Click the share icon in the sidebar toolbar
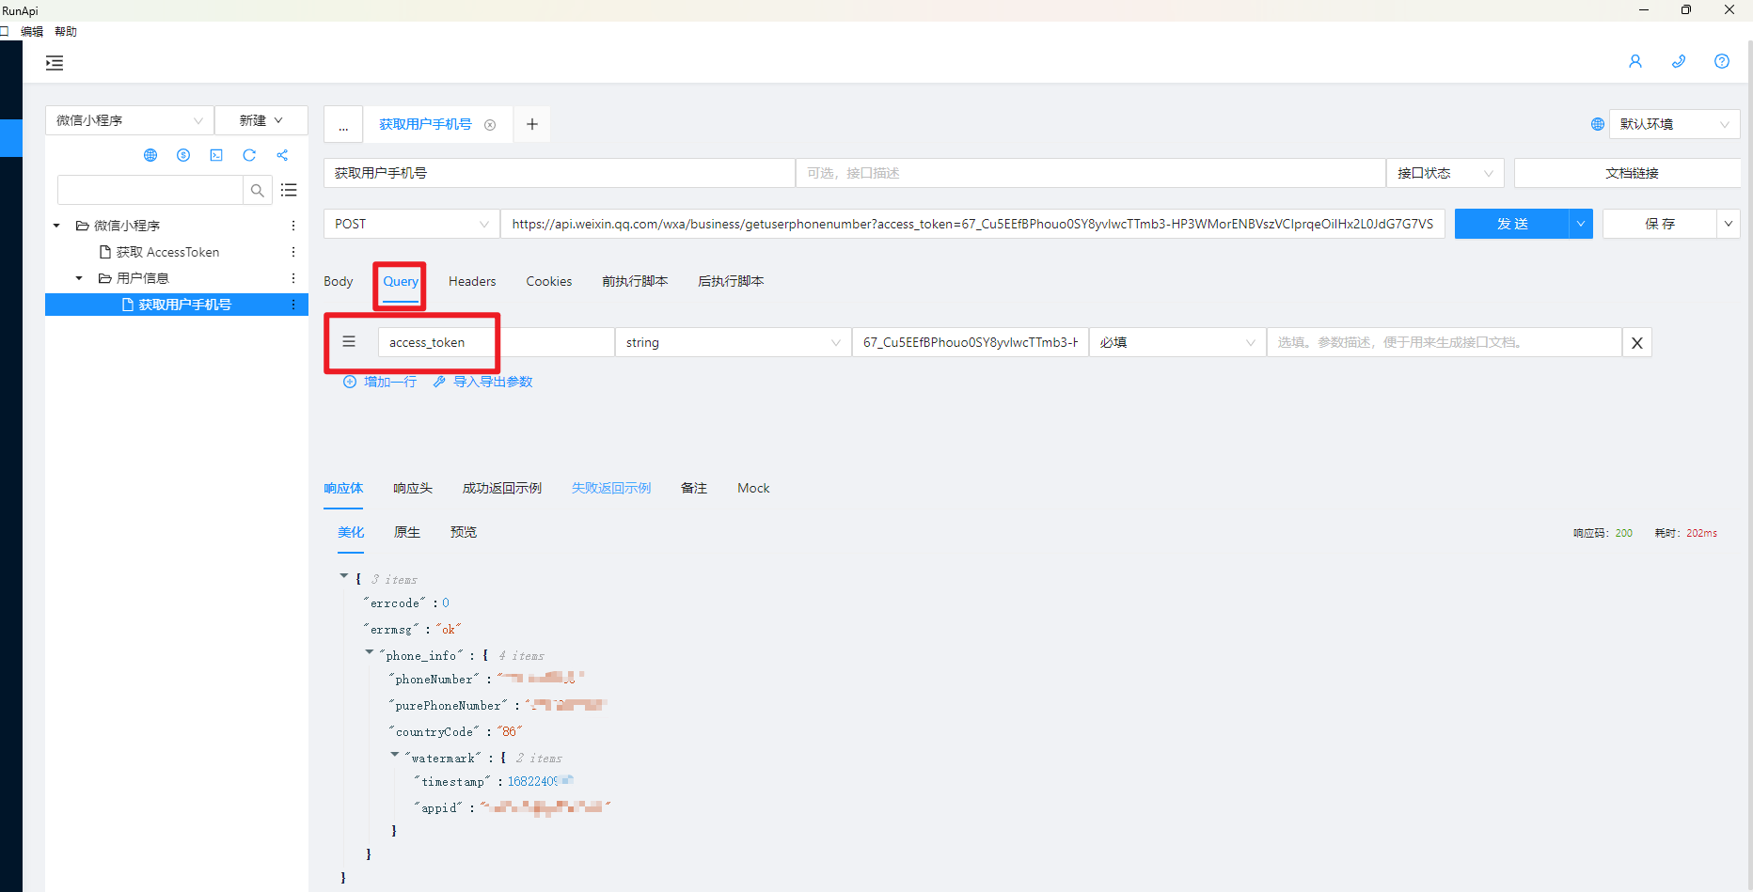 tap(282, 155)
